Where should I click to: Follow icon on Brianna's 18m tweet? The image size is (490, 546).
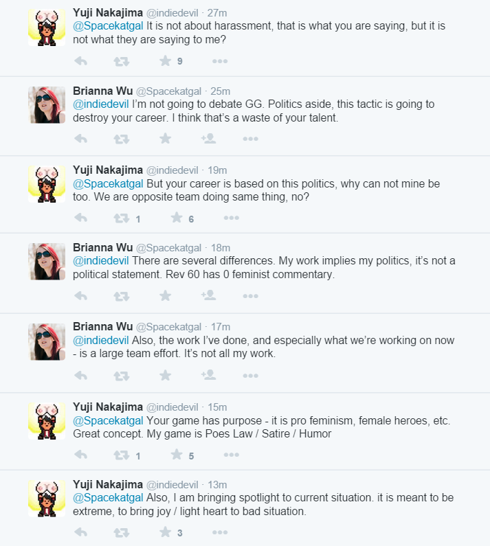pos(208,295)
